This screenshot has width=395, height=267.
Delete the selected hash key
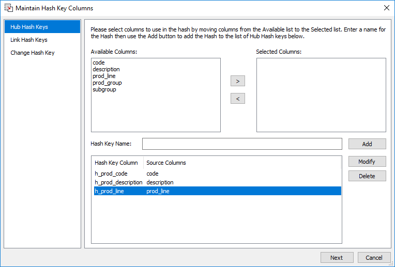tap(367, 176)
